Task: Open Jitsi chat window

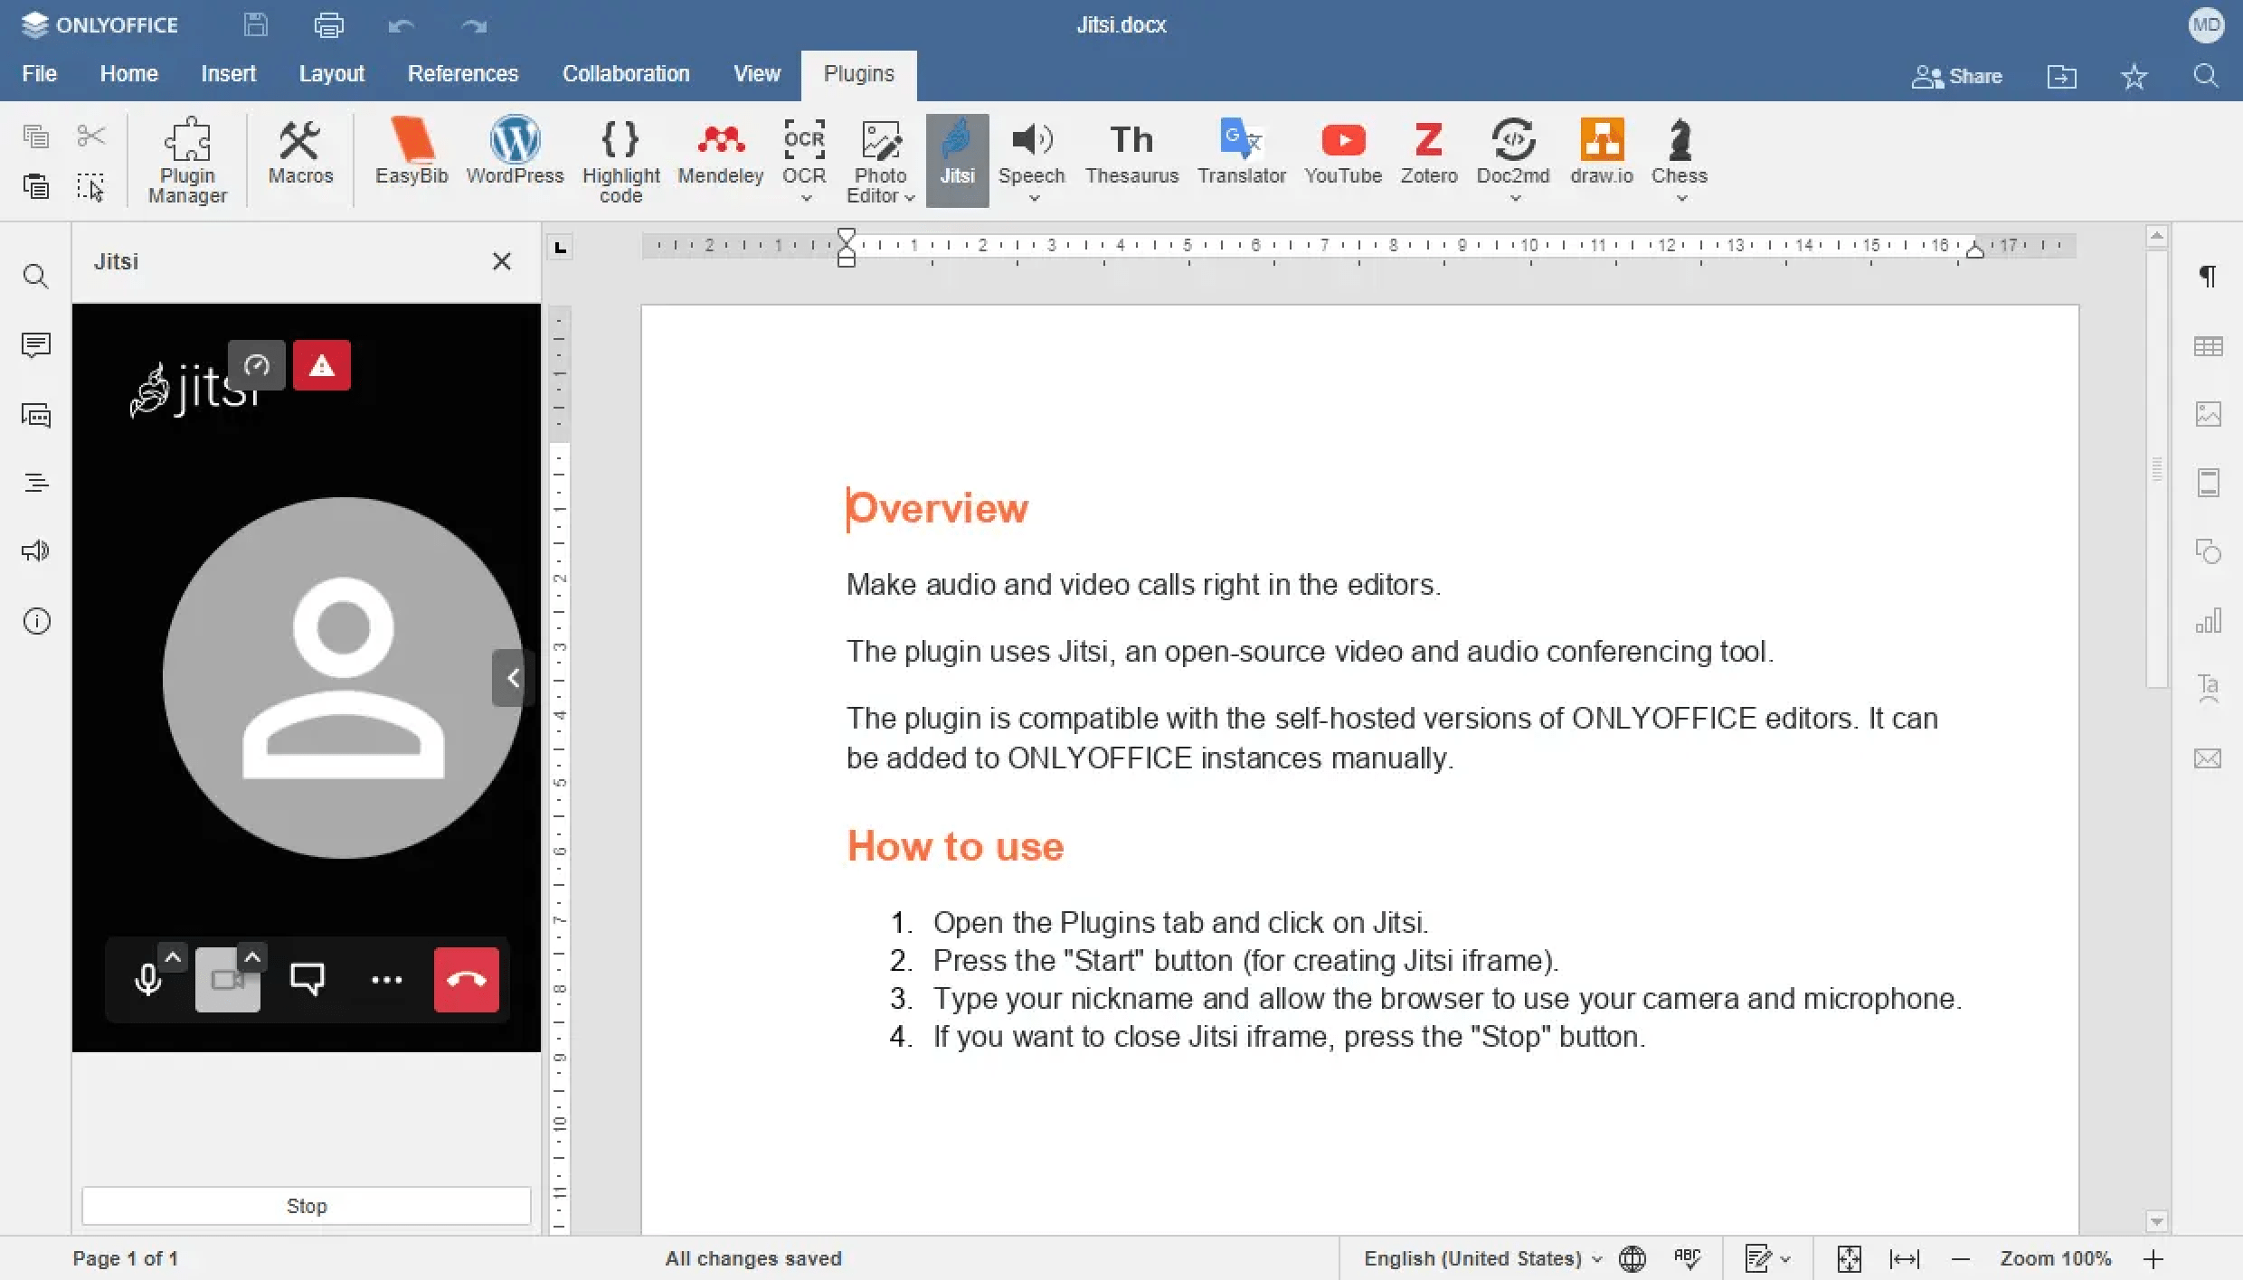Action: pyautogui.click(x=307, y=980)
